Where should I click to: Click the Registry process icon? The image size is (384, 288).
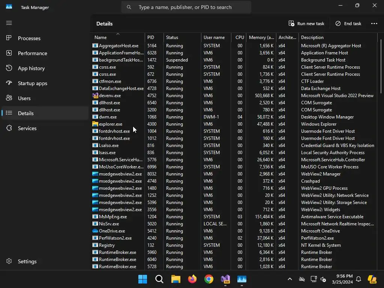[95, 245]
